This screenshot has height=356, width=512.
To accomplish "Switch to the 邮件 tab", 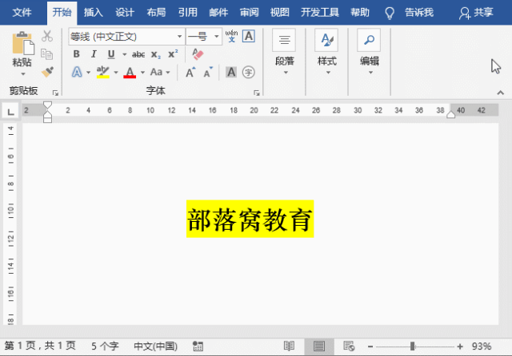I will pos(218,13).
